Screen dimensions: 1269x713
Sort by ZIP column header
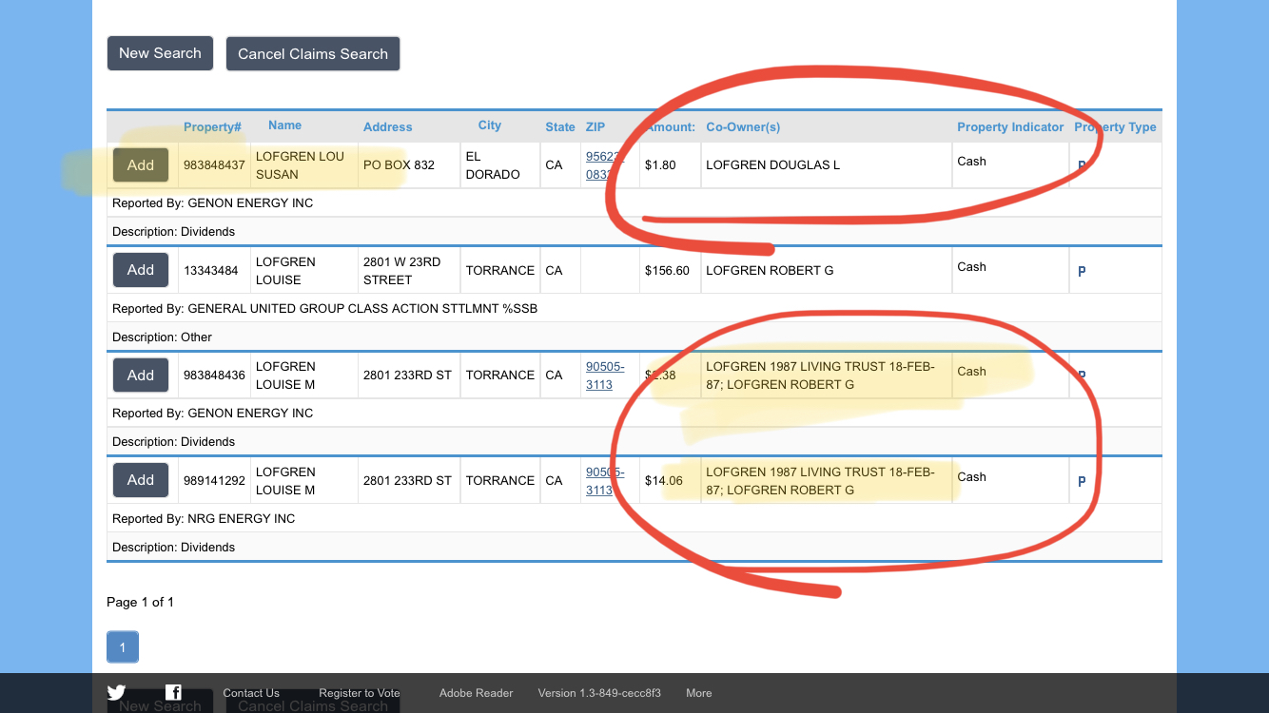[x=595, y=127]
